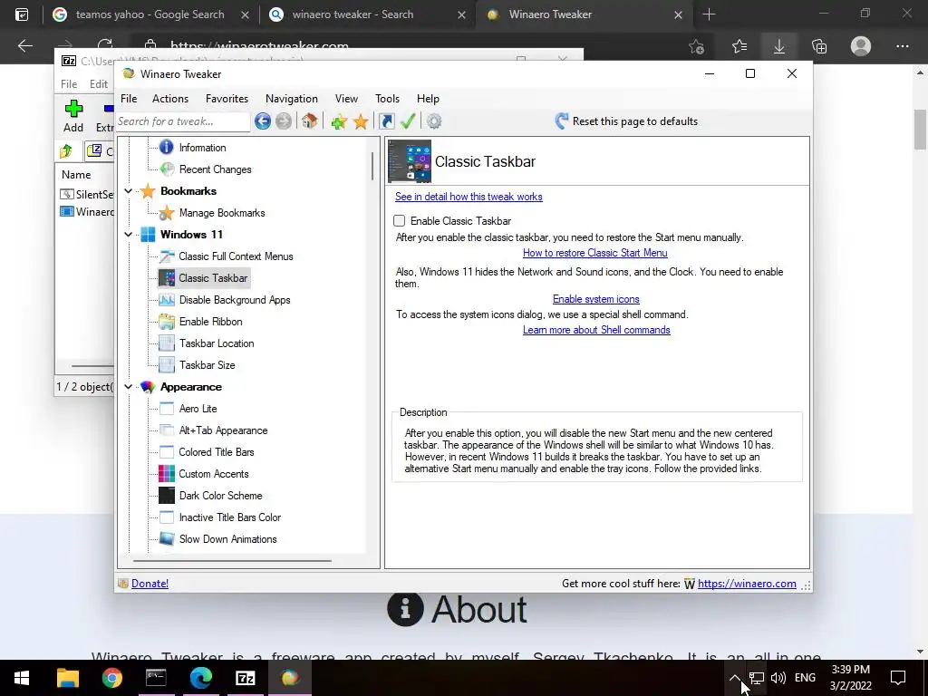The image size is (928, 696).
Task: Open Google Chrome from taskbar
Action: [x=111, y=678]
